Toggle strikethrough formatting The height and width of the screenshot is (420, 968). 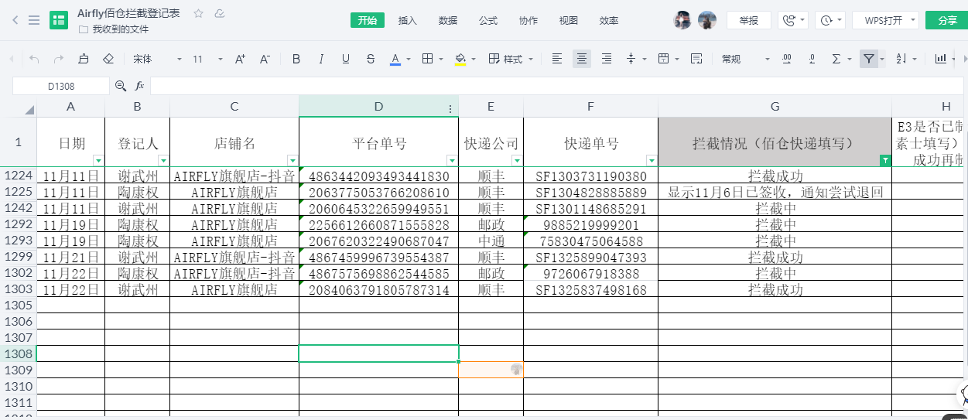(371, 59)
